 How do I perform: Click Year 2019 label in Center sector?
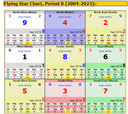click(x=75, y=66)
